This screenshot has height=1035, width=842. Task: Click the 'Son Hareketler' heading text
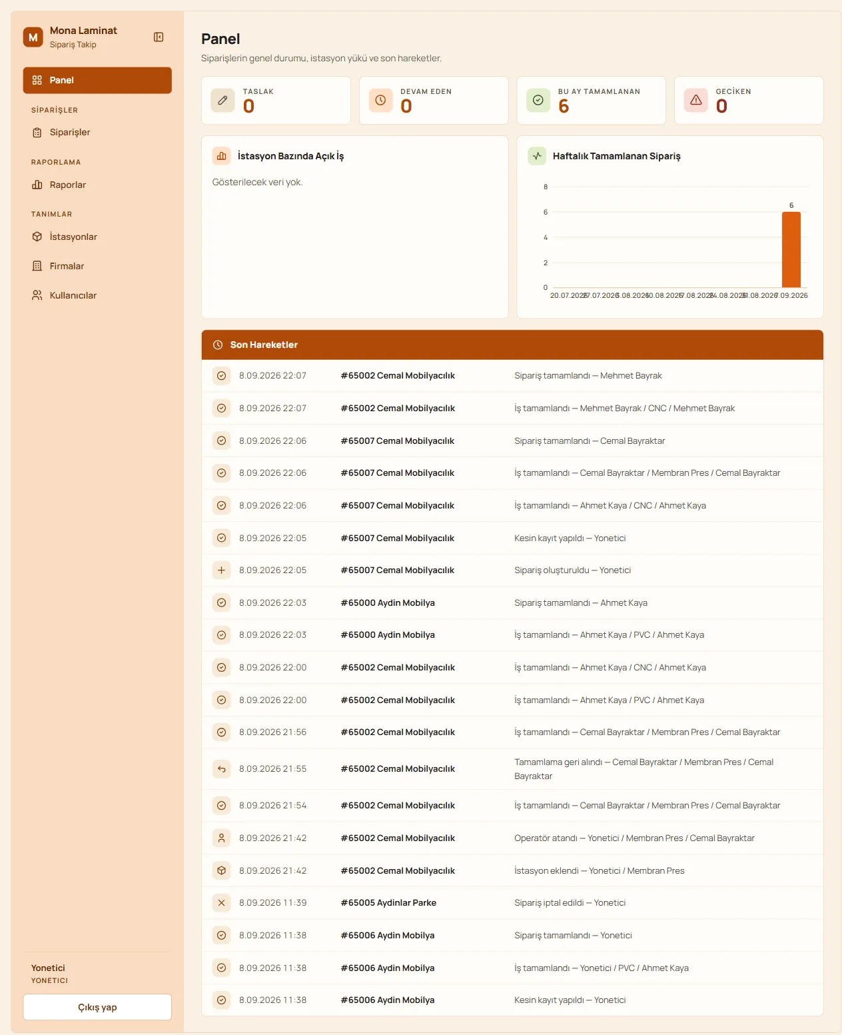point(264,345)
